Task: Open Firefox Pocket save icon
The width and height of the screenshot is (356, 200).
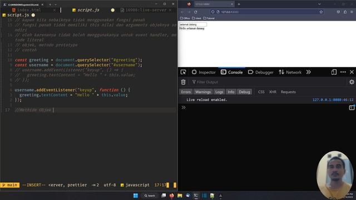Action: pos(338,12)
